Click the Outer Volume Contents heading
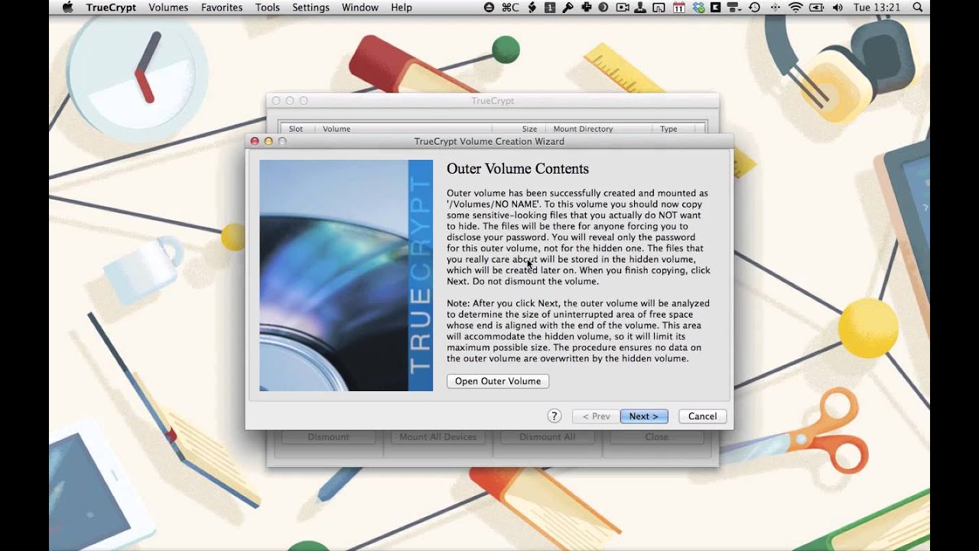Image resolution: width=979 pixels, height=551 pixels. [x=518, y=169]
